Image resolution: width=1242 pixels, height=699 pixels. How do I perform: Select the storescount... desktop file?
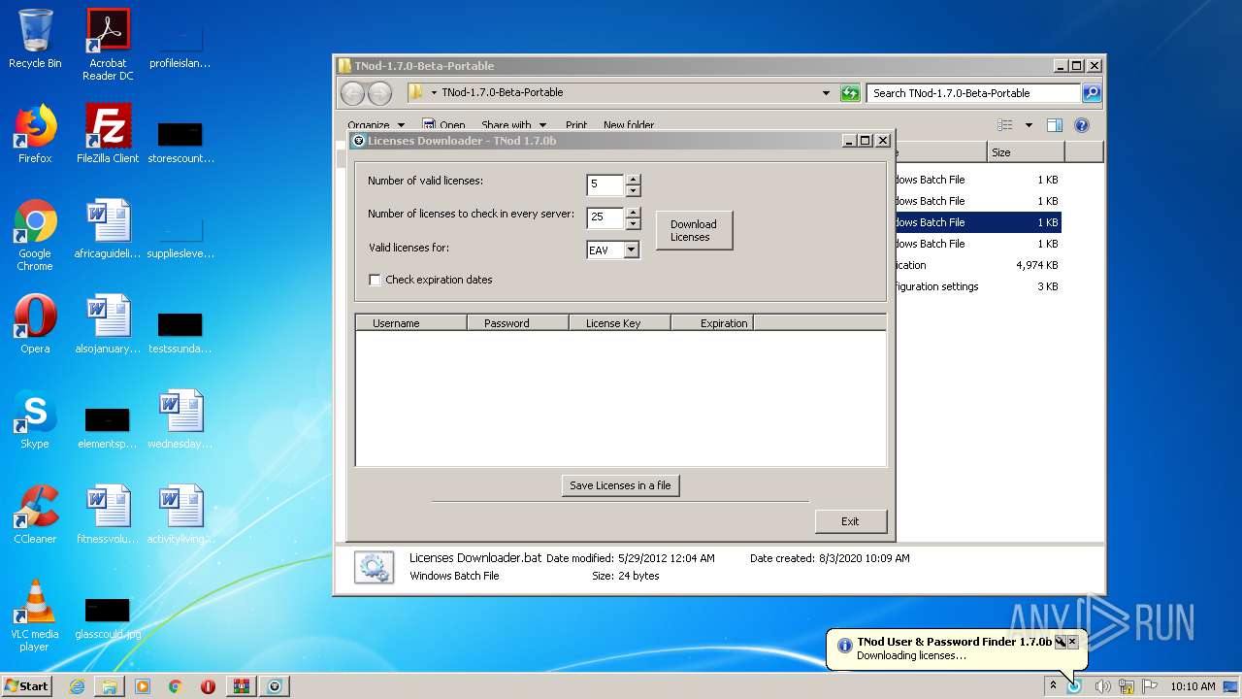[180, 141]
